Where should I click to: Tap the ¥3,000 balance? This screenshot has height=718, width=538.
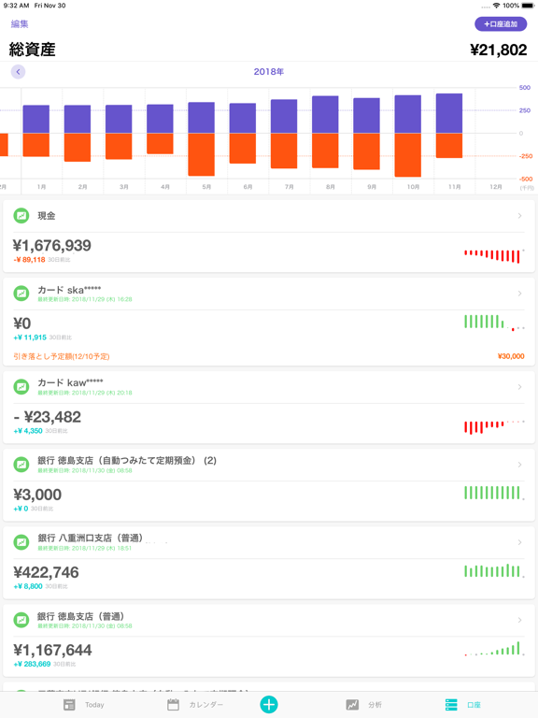[37, 495]
